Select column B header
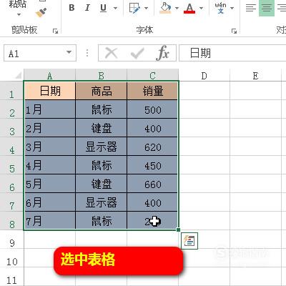 pyautogui.click(x=102, y=76)
